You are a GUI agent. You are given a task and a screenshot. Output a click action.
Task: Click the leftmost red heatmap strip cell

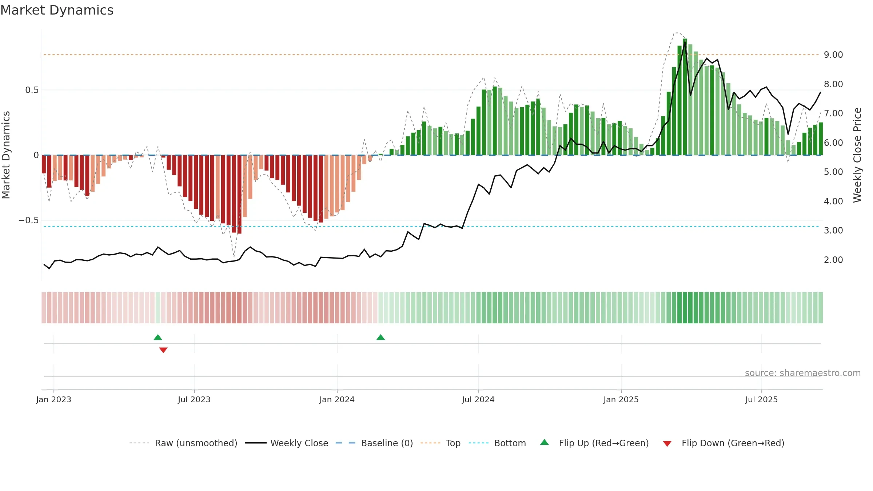tap(44, 308)
